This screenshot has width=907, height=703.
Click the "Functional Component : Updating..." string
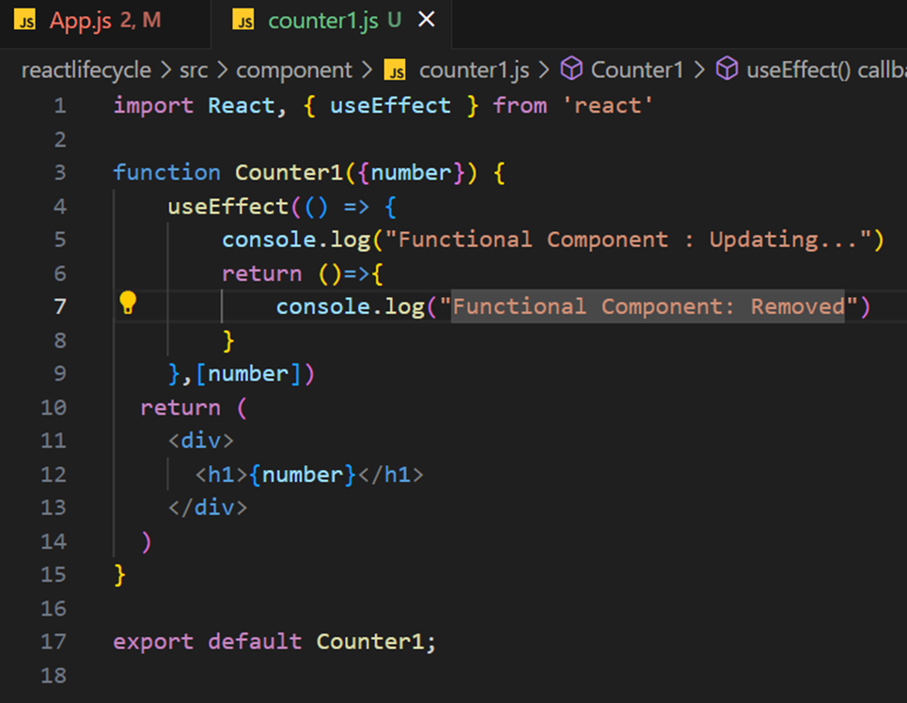pos(628,240)
